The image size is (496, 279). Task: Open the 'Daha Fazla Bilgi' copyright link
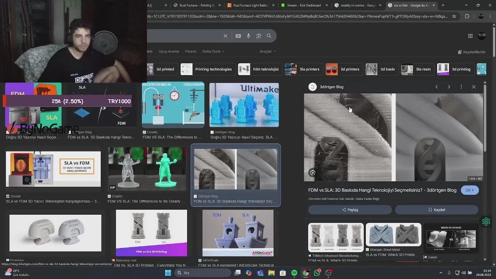367,199
